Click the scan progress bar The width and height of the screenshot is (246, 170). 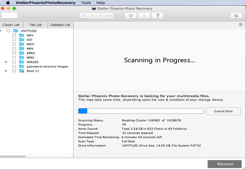point(141,111)
